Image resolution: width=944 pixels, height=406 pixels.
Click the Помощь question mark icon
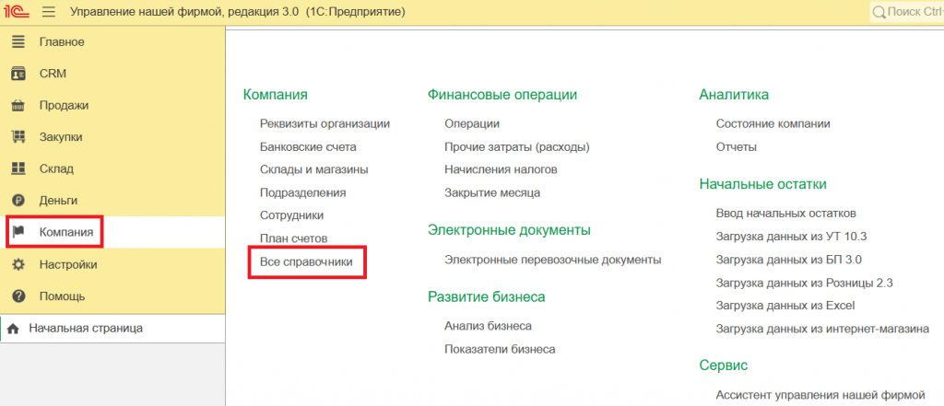coord(18,296)
